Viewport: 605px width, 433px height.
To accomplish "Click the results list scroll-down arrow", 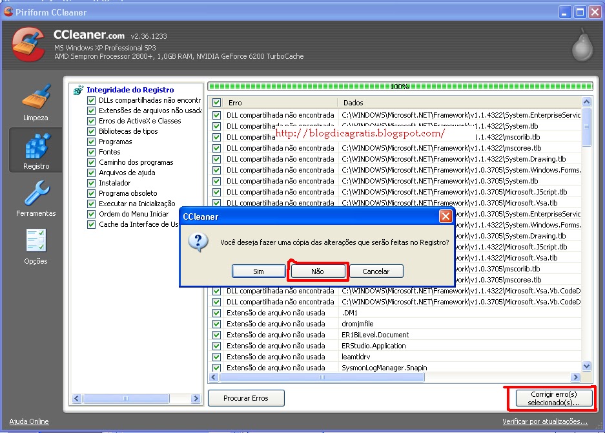I will point(586,366).
